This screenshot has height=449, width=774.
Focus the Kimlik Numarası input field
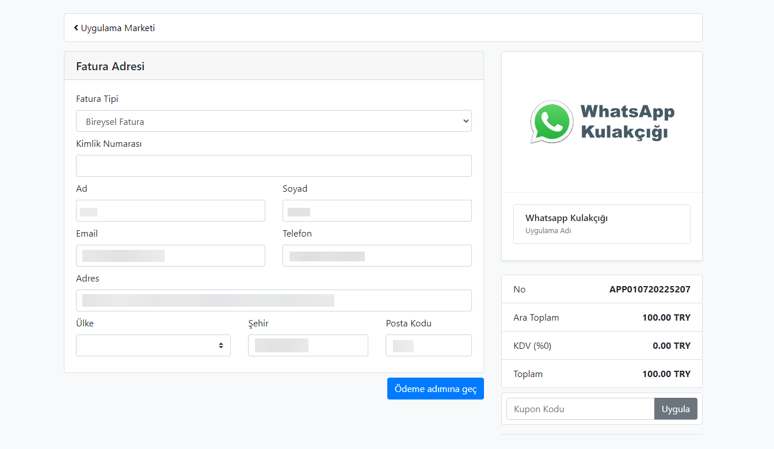pyautogui.click(x=274, y=166)
